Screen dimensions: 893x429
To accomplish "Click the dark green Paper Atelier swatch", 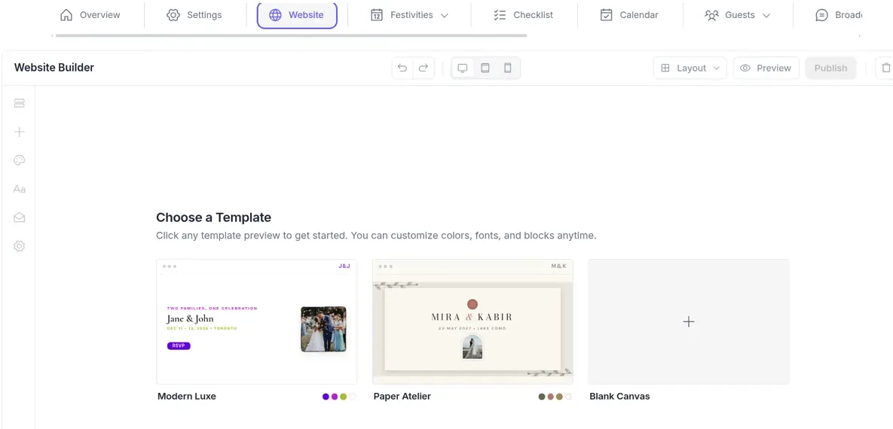I will (x=542, y=397).
